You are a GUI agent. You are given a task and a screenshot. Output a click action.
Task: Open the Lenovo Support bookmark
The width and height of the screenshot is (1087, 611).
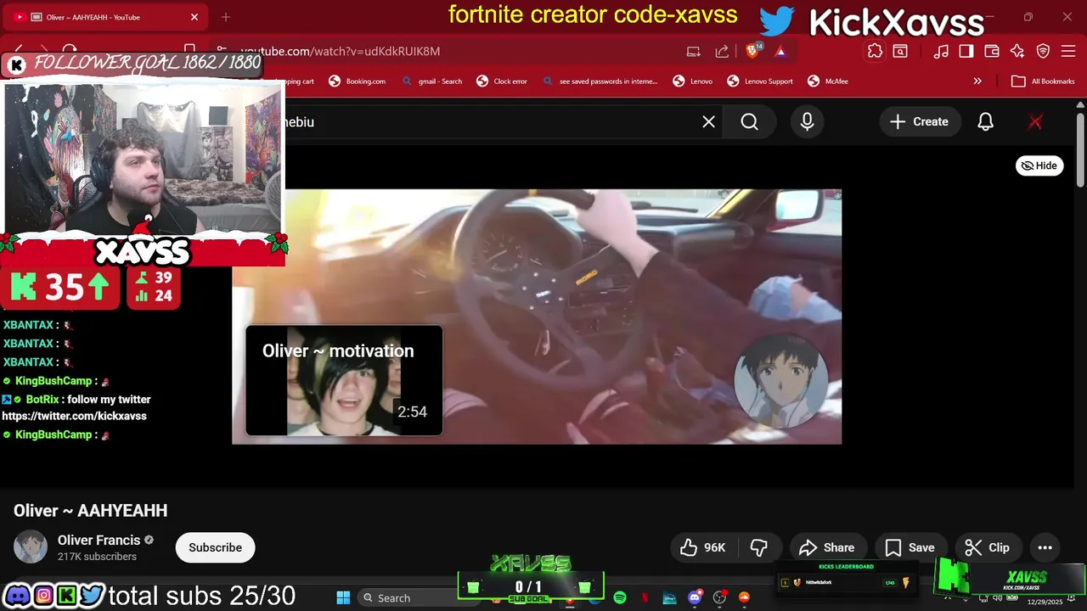tap(760, 81)
